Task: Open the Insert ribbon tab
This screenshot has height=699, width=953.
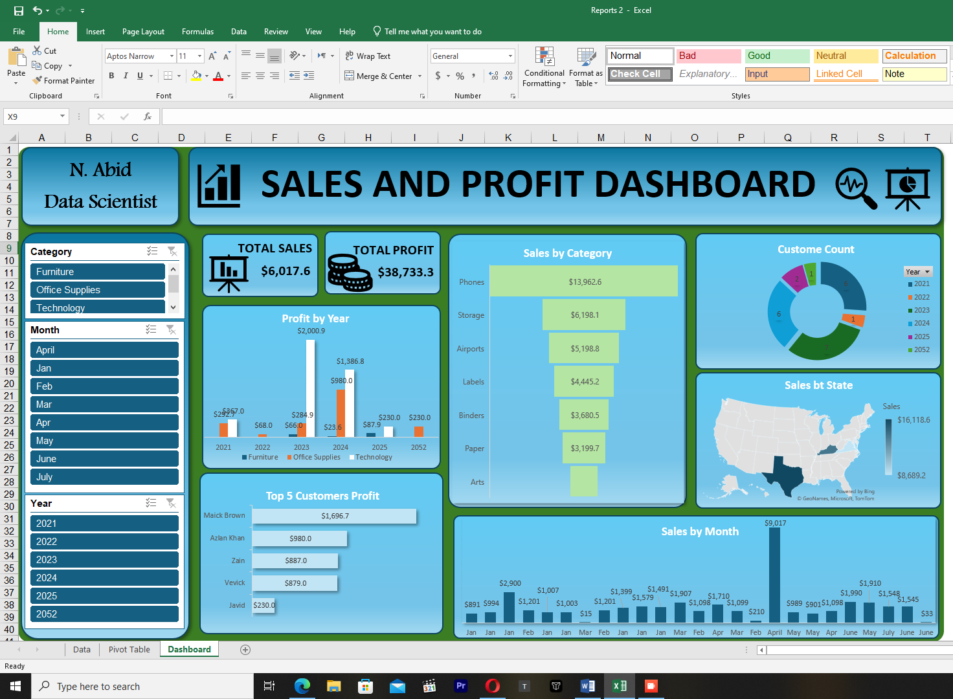Action: (x=95, y=32)
